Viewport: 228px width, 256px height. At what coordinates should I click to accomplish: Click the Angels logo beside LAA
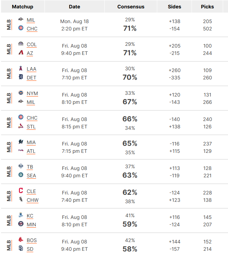(21, 68)
